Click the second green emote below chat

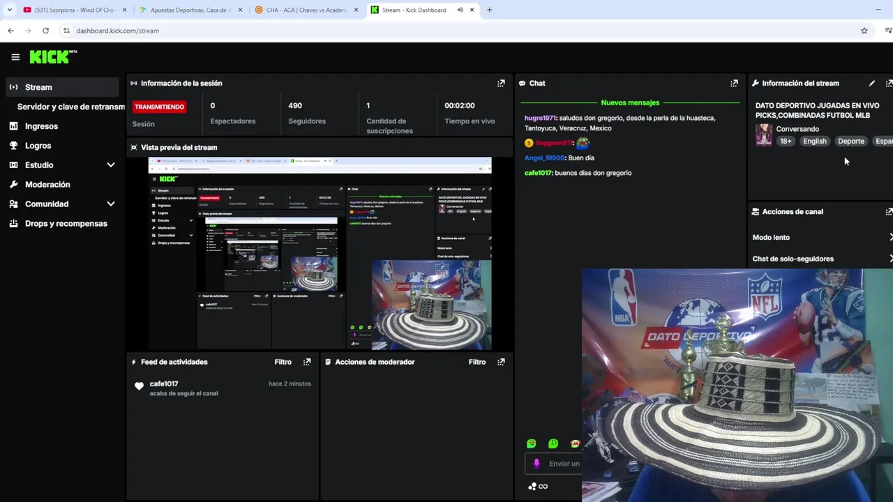[553, 443]
